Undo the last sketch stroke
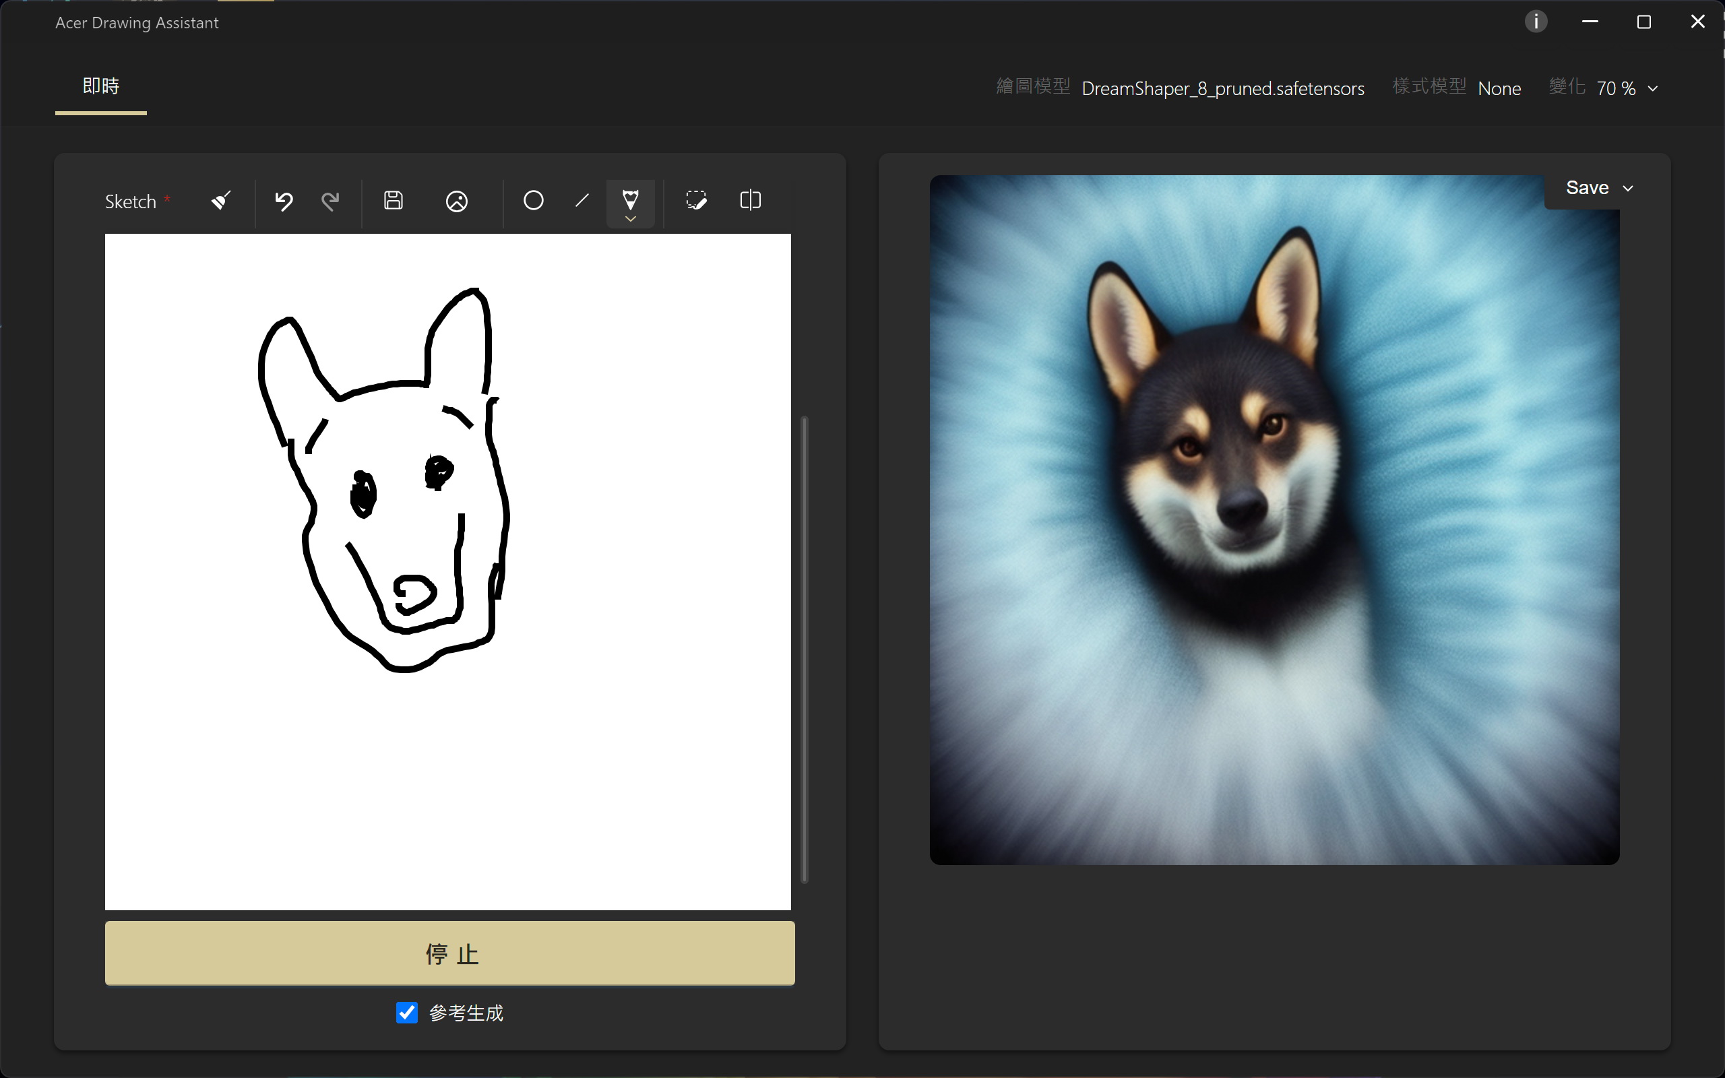 click(x=284, y=201)
